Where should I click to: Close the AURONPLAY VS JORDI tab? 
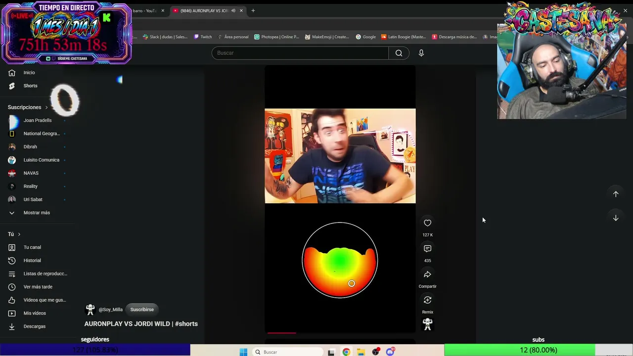[242, 10]
